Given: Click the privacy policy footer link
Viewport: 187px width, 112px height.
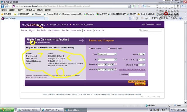Looking at the screenshot, I should (120, 94).
